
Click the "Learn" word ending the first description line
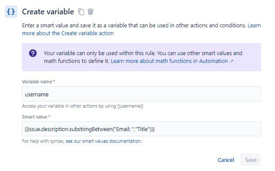254,26
